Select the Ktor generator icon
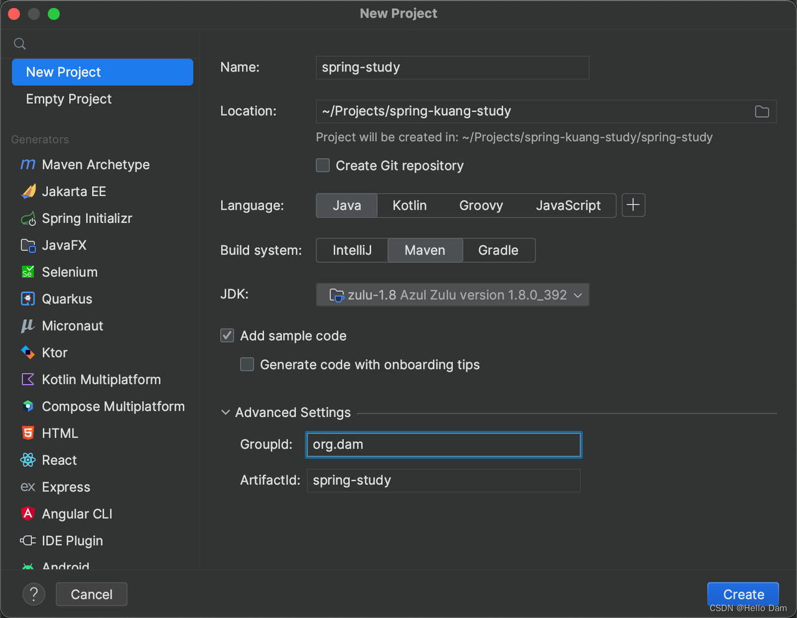Viewport: 797px width, 618px height. click(x=28, y=352)
